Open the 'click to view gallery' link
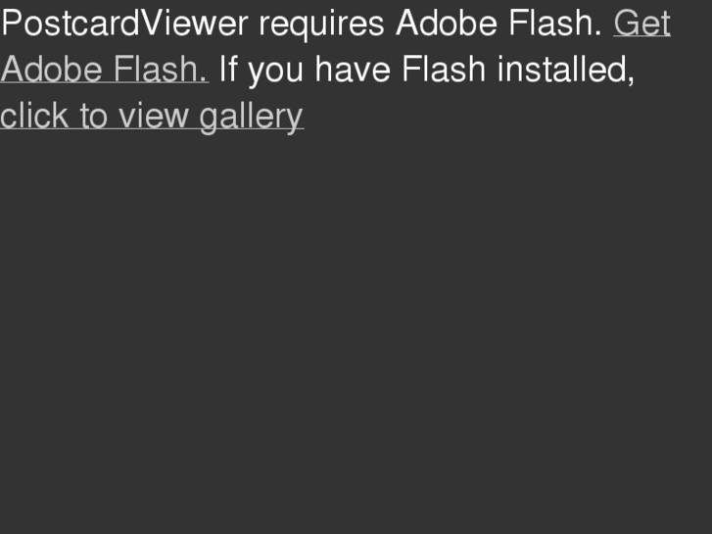This screenshot has height=534, width=712. [152, 117]
